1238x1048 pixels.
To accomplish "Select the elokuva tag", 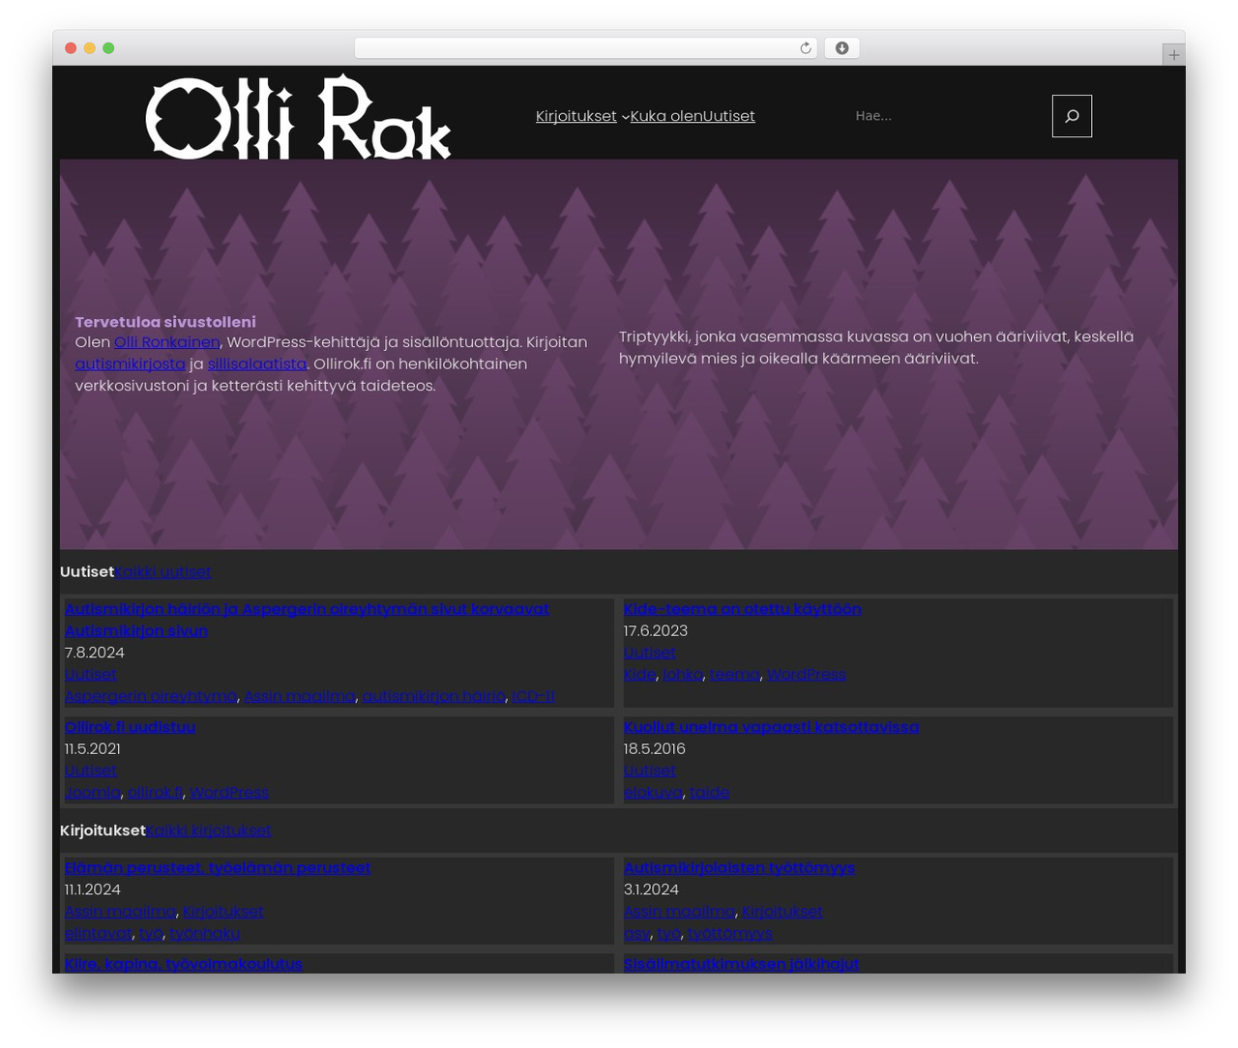I will (653, 793).
